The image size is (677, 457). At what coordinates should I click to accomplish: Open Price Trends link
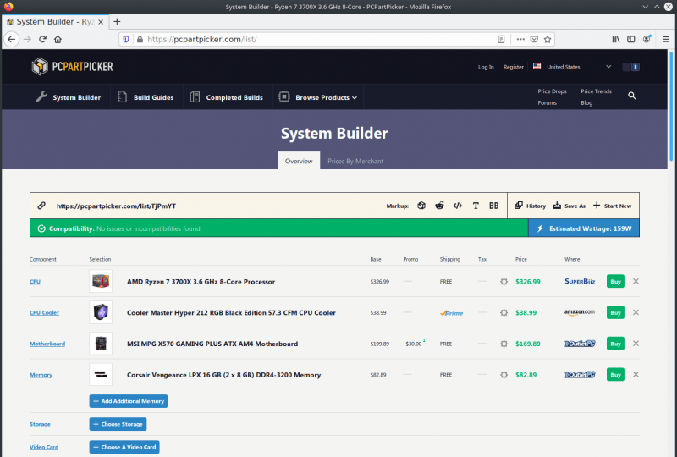click(596, 91)
